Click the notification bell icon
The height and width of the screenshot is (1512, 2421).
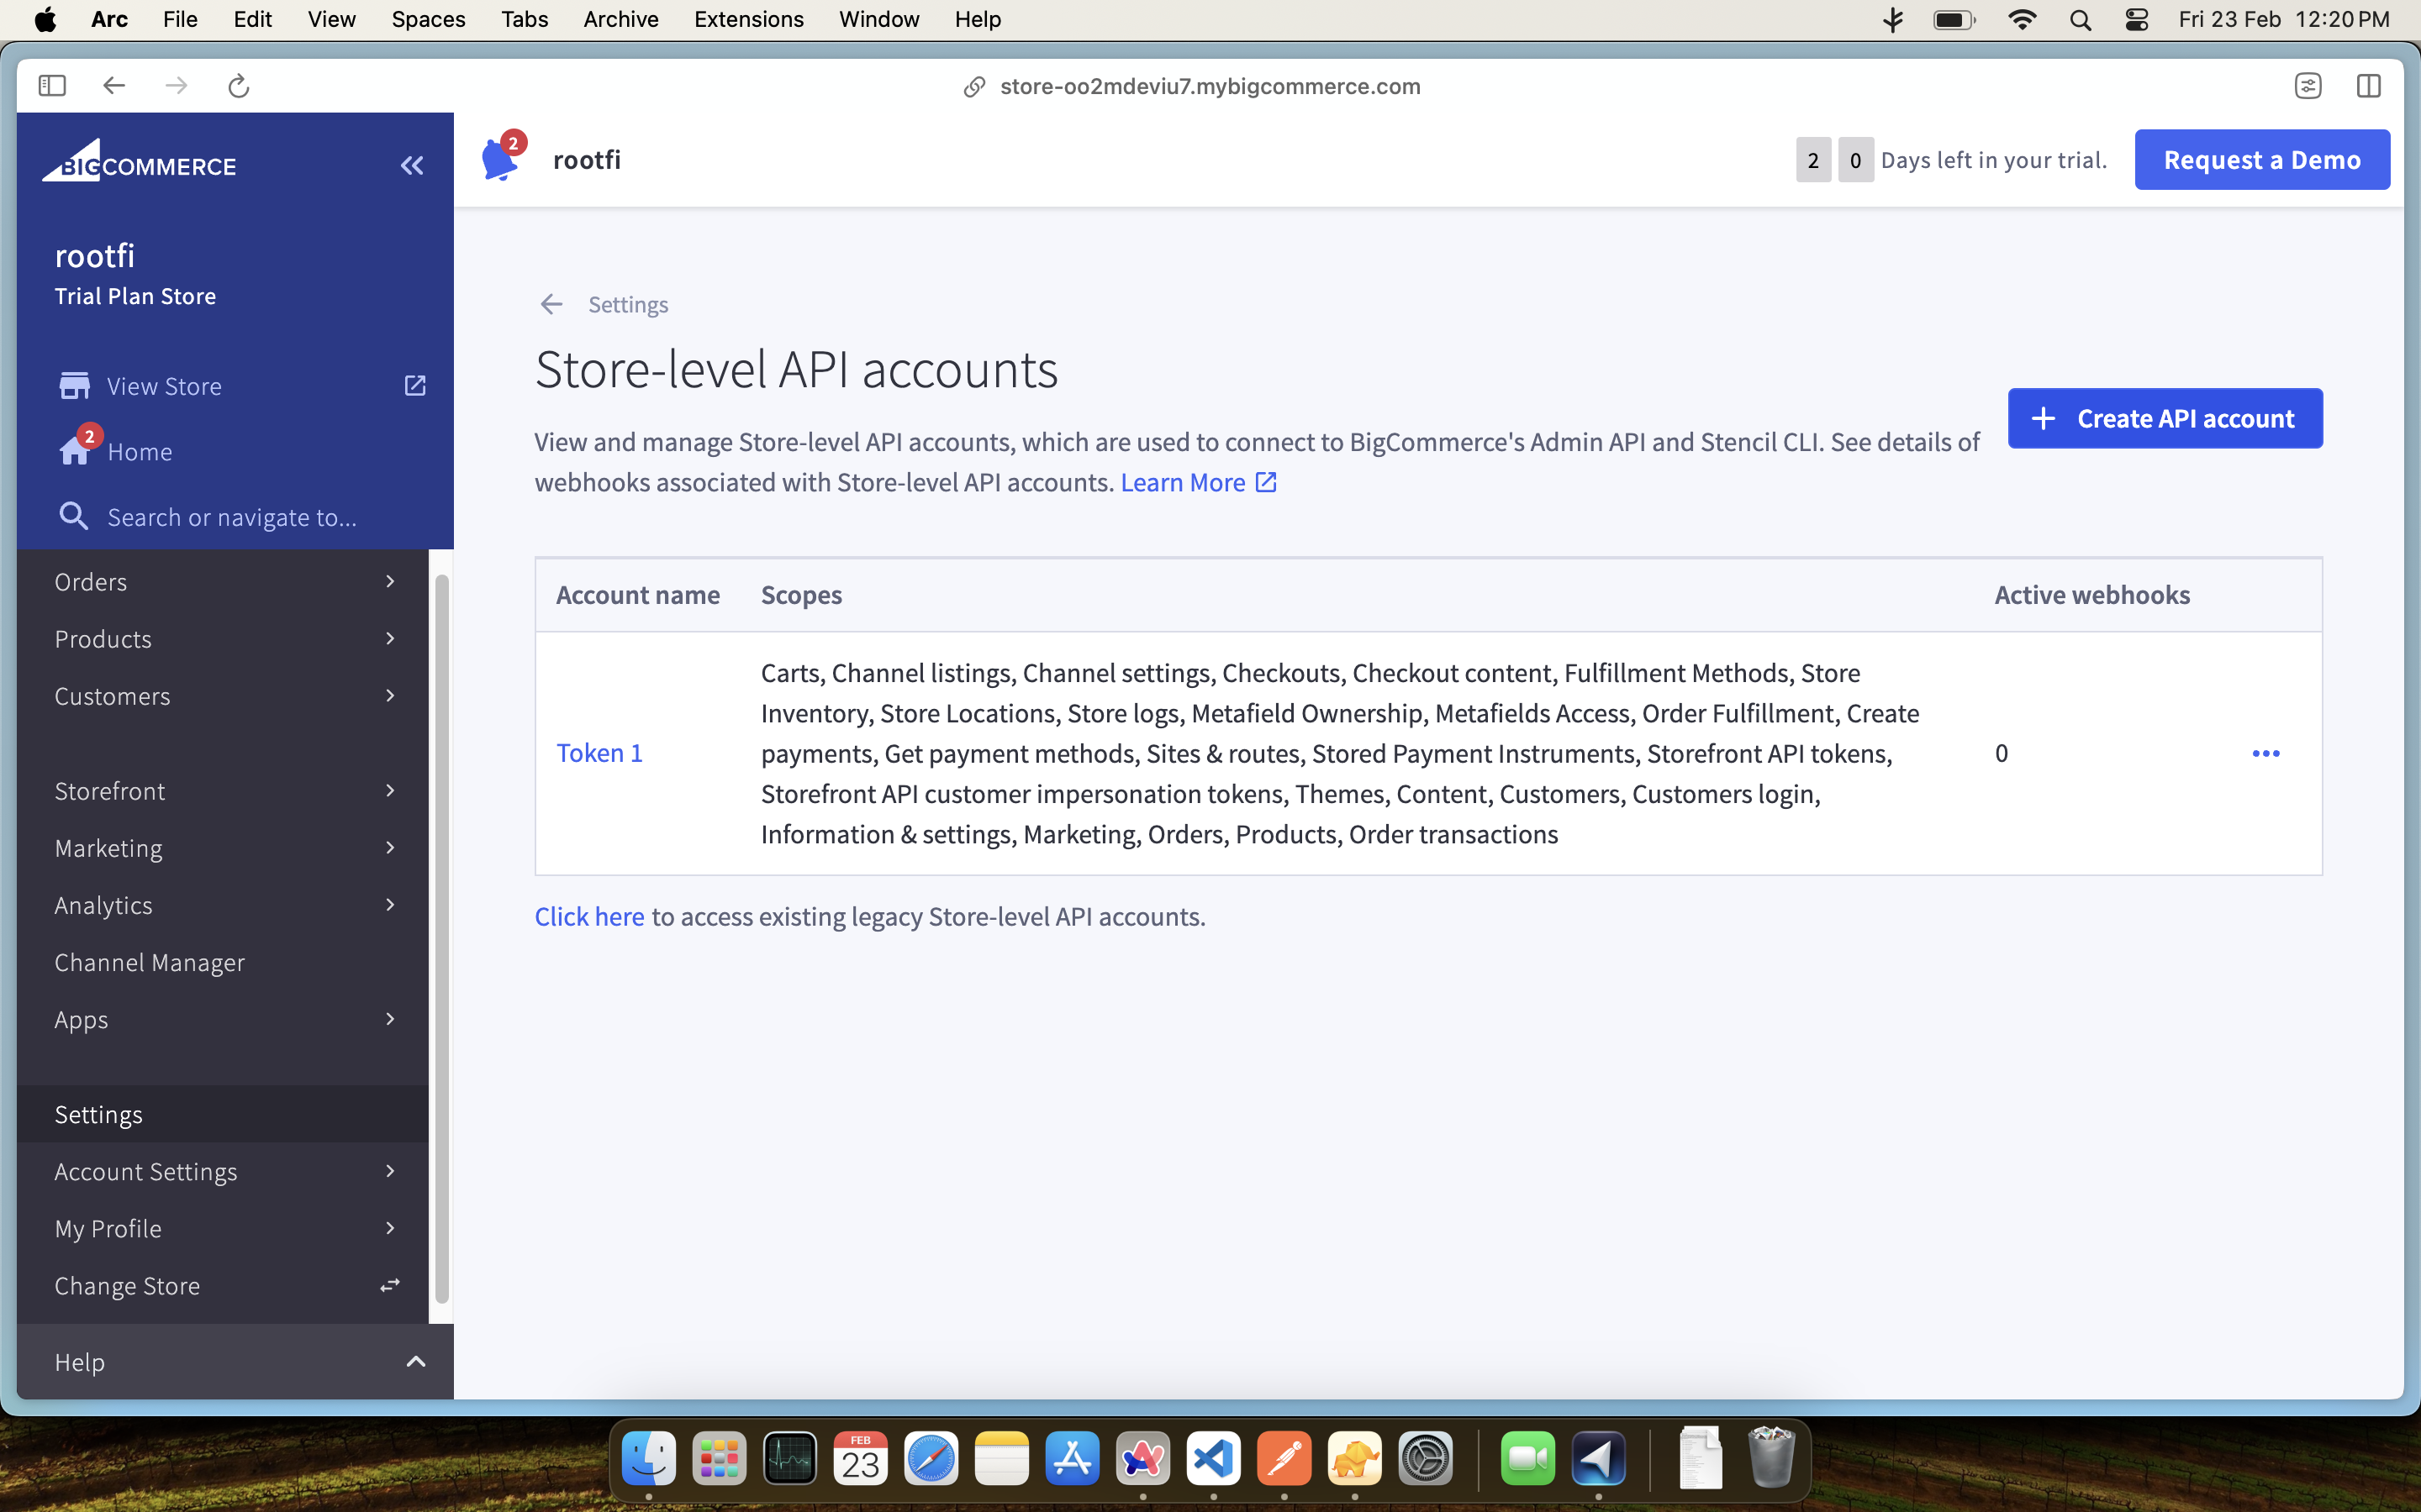[x=500, y=160]
